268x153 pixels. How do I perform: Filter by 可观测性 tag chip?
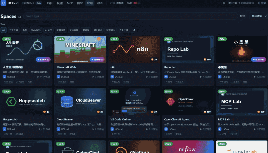(111, 30)
